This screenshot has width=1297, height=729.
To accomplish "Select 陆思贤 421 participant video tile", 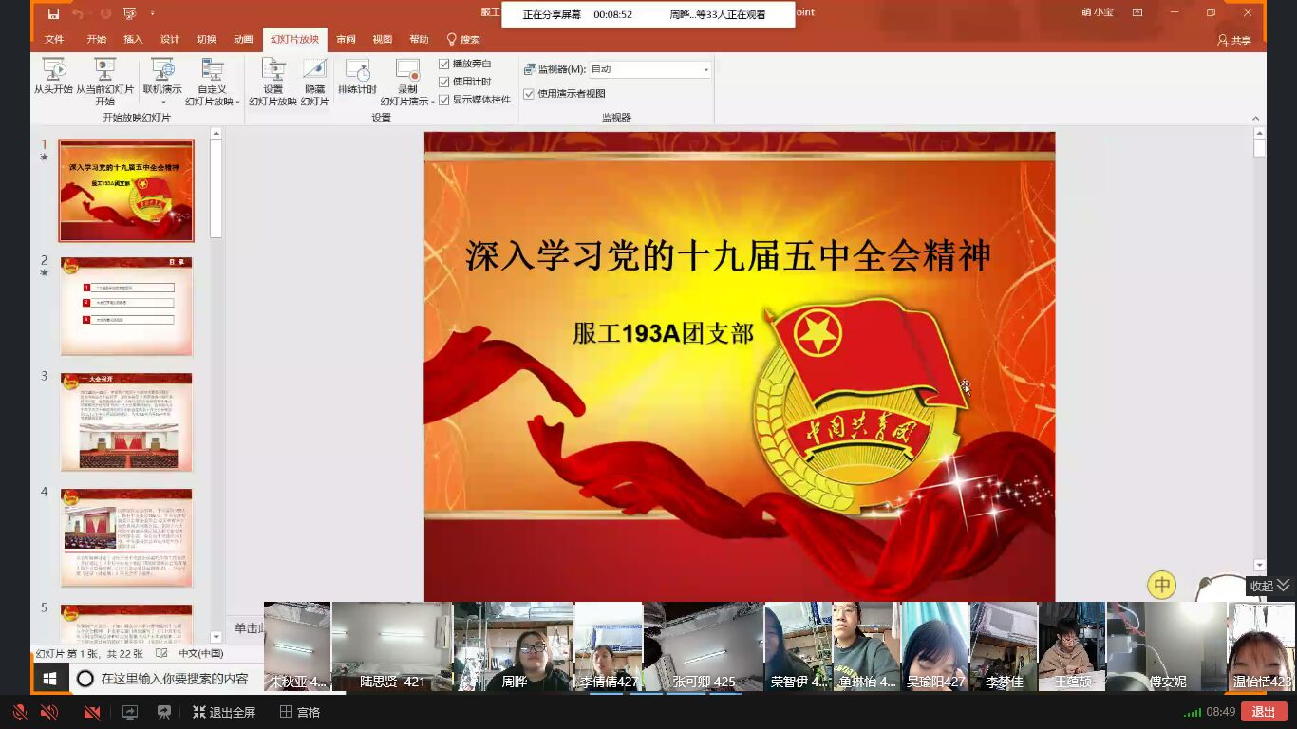I will click(x=392, y=646).
